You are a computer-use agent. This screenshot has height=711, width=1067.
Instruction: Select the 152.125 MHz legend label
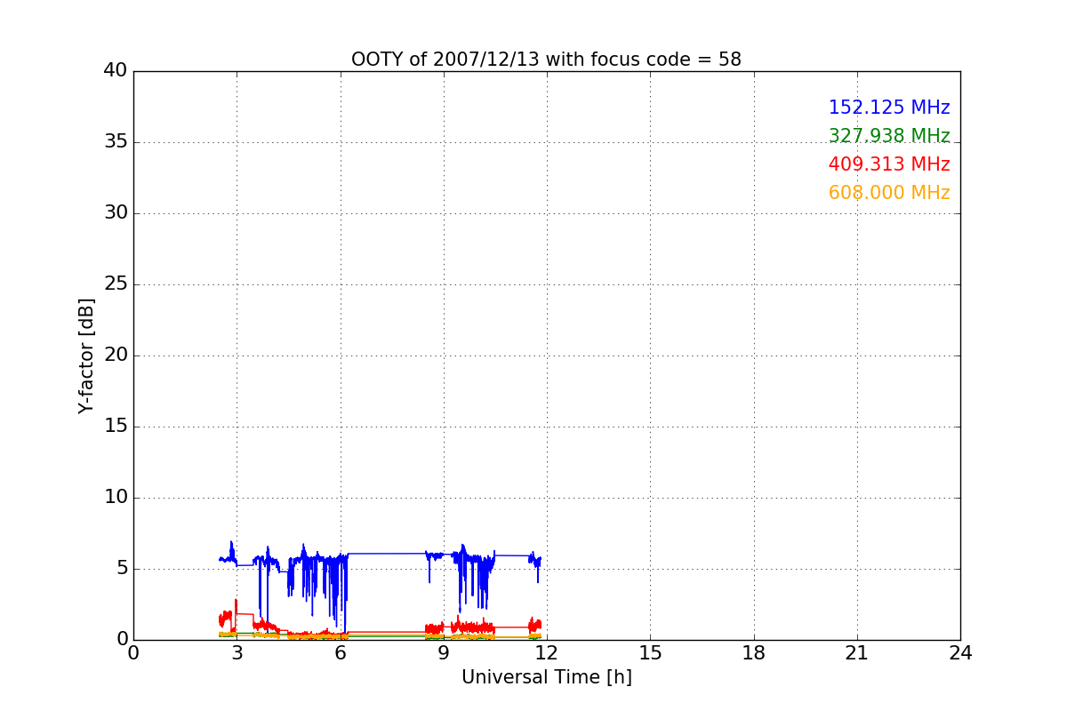(889, 108)
